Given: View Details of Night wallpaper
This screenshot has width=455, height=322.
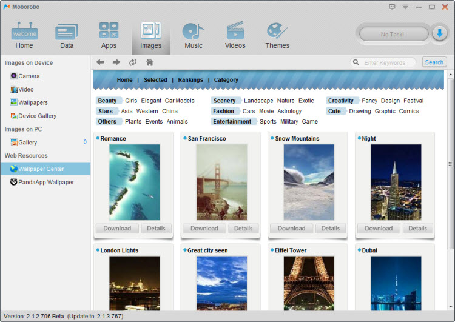Looking at the screenshot, I should [x=417, y=228].
